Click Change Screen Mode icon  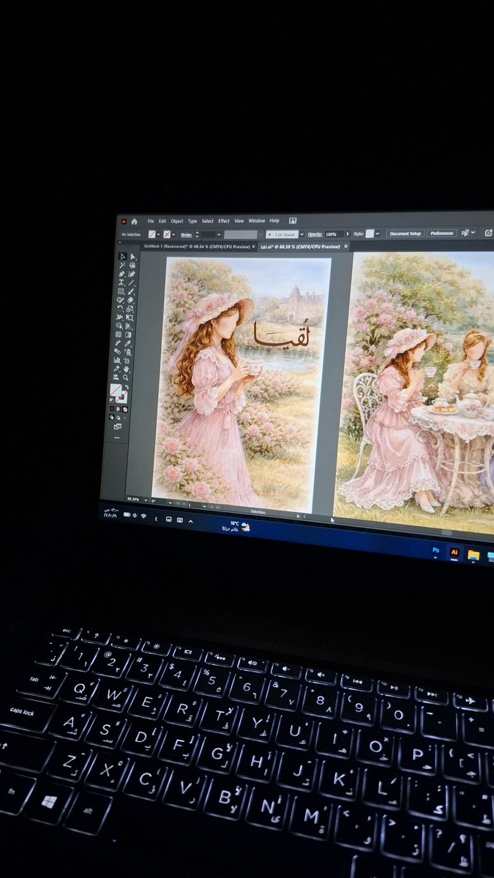pos(117,427)
